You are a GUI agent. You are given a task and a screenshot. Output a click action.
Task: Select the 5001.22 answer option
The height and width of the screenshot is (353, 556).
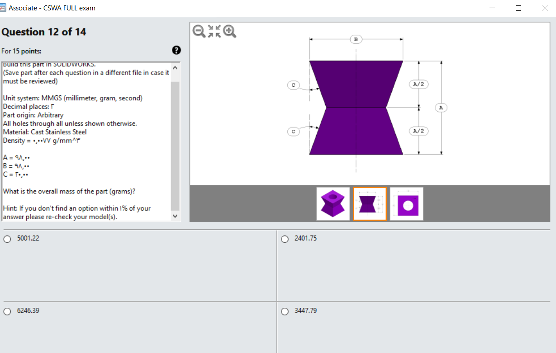7,238
